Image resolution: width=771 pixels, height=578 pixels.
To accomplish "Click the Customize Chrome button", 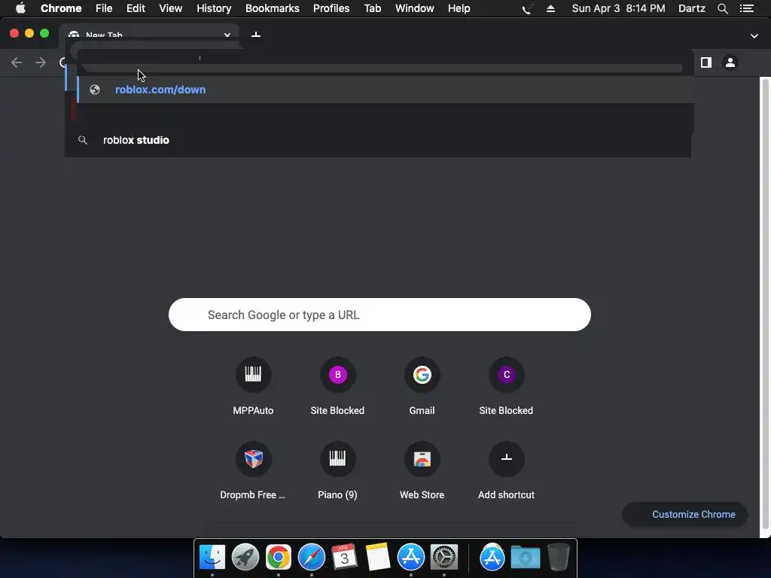I will pyautogui.click(x=685, y=514).
